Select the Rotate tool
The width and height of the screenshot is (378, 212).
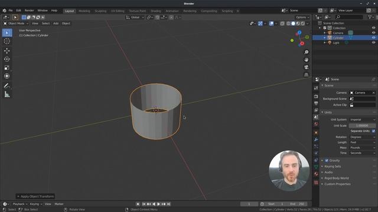pos(7,59)
